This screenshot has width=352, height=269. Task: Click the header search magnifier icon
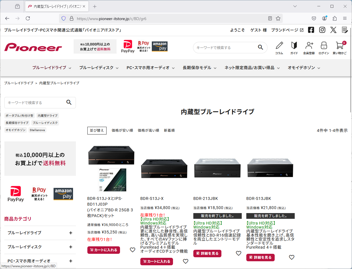click(260, 47)
